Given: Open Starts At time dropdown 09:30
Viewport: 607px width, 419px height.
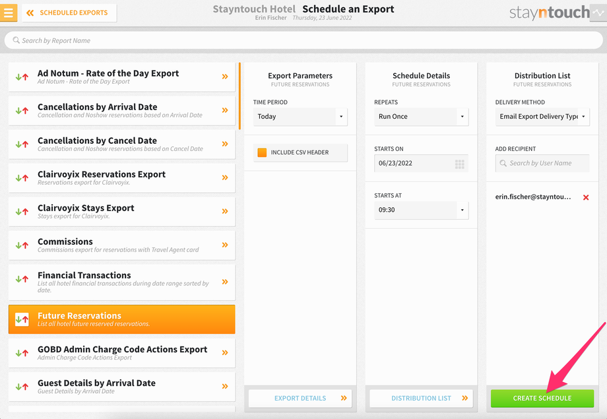Looking at the screenshot, I should (421, 210).
